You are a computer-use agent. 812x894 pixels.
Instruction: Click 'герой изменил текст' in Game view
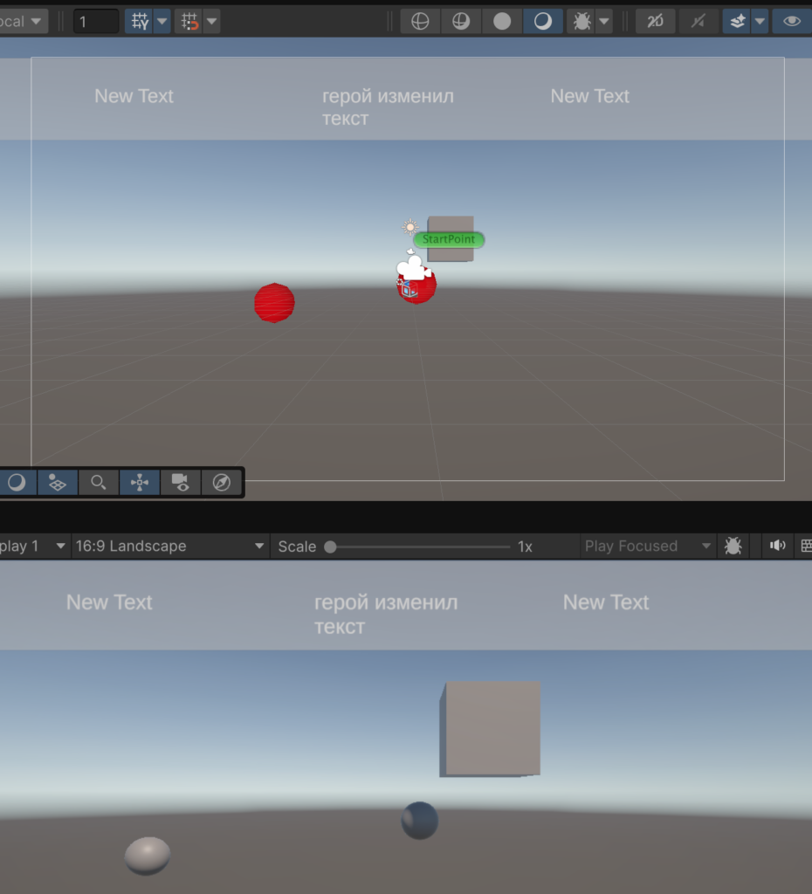pos(386,614)
